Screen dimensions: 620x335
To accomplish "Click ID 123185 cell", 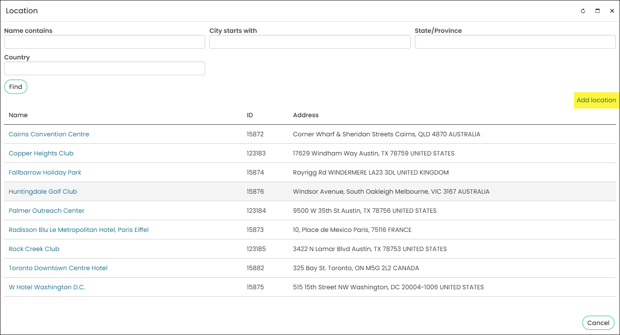I will coord(256,249).
